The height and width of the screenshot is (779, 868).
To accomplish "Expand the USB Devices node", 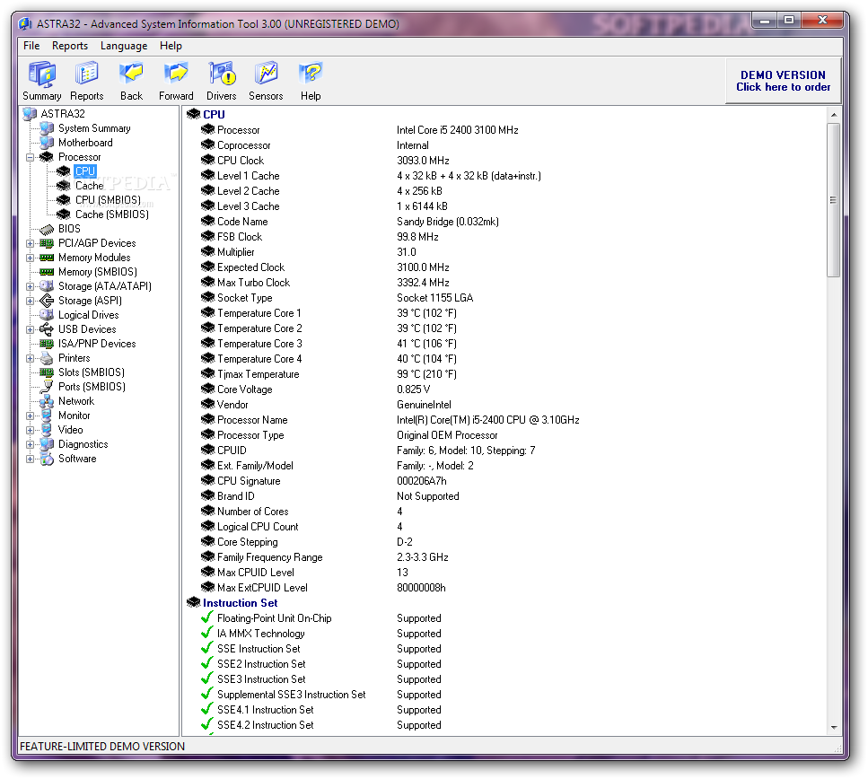I will click(30, 330).
